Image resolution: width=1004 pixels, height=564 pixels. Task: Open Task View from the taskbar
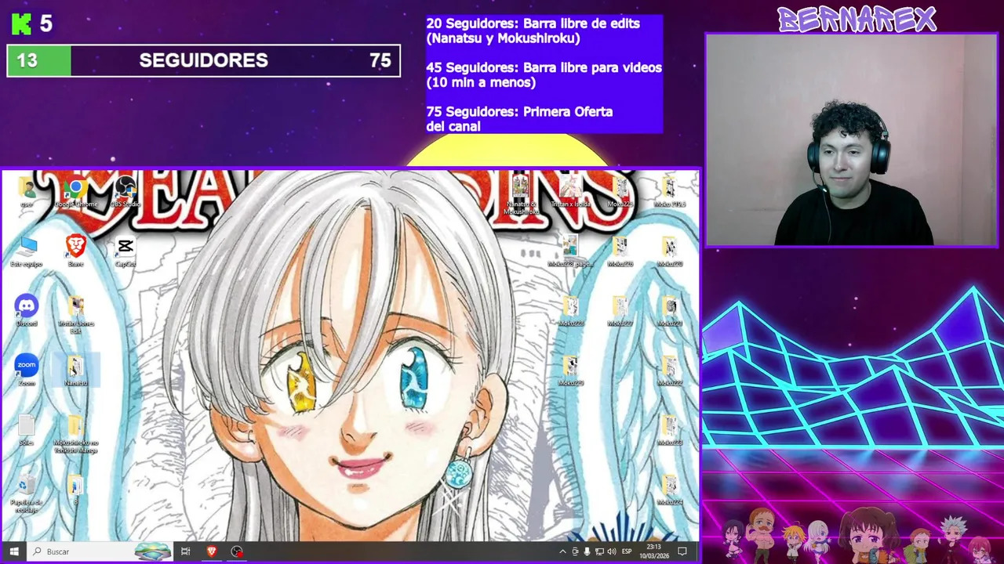coord(186,551)
